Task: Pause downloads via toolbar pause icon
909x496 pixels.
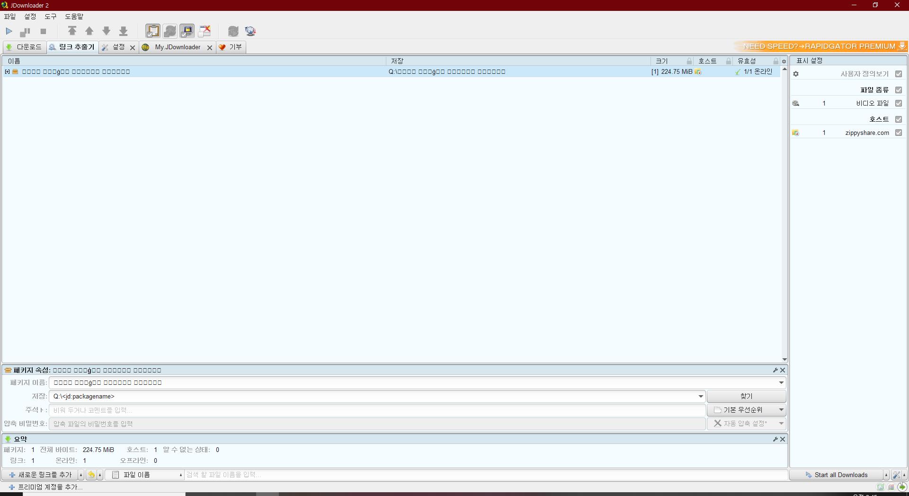Action: (25, 31)
